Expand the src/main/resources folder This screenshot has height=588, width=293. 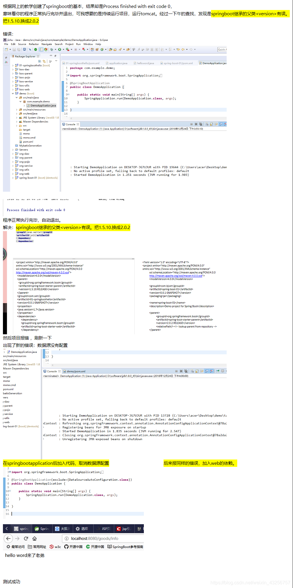(16, 110)
